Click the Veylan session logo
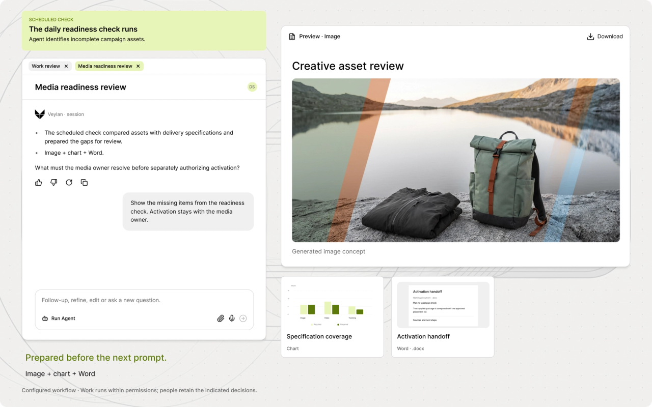Screen dimensions: 652x407 [x=40, y=114]
